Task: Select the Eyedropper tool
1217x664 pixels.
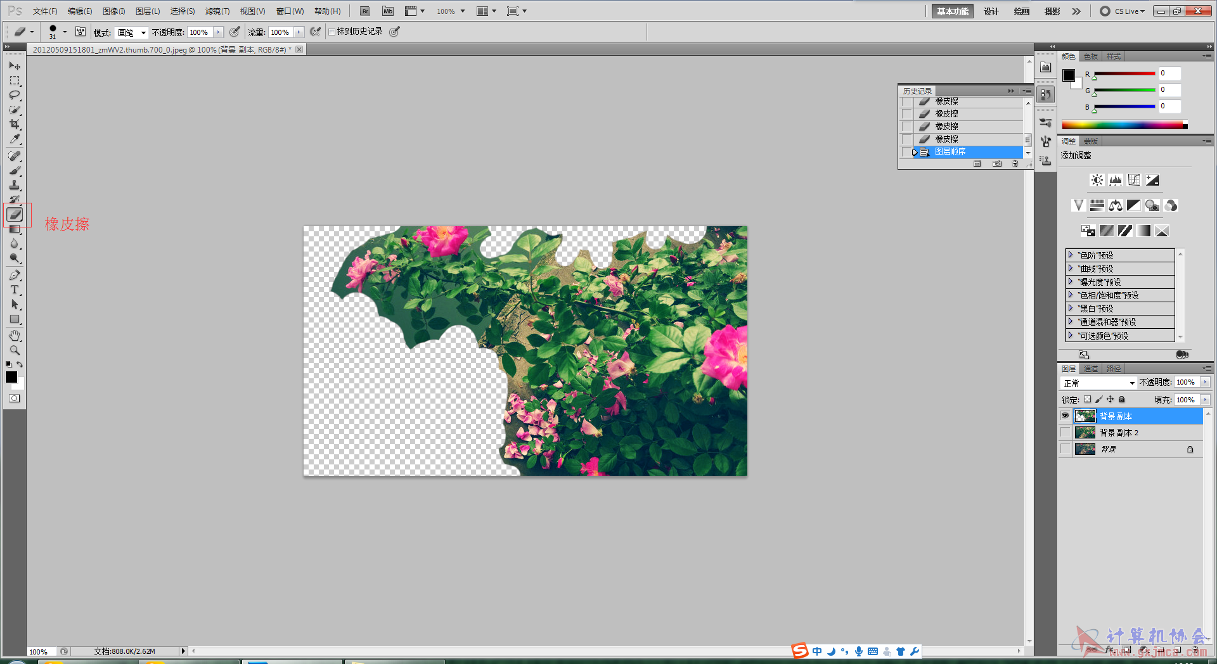Action: pos(15,139)
